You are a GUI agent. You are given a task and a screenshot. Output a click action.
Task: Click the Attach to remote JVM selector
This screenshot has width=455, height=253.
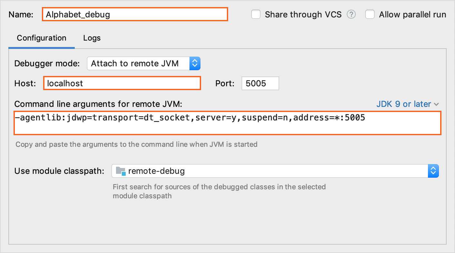pyautogui.click(x=139, y=63)
